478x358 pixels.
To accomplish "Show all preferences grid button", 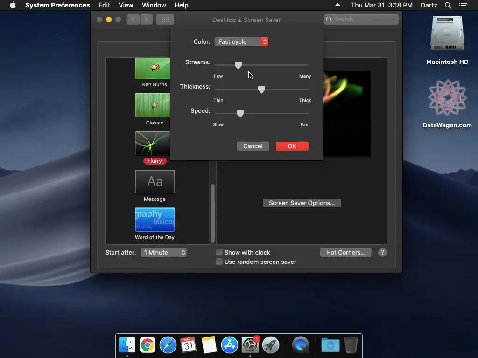I will [x=165, y=20].
